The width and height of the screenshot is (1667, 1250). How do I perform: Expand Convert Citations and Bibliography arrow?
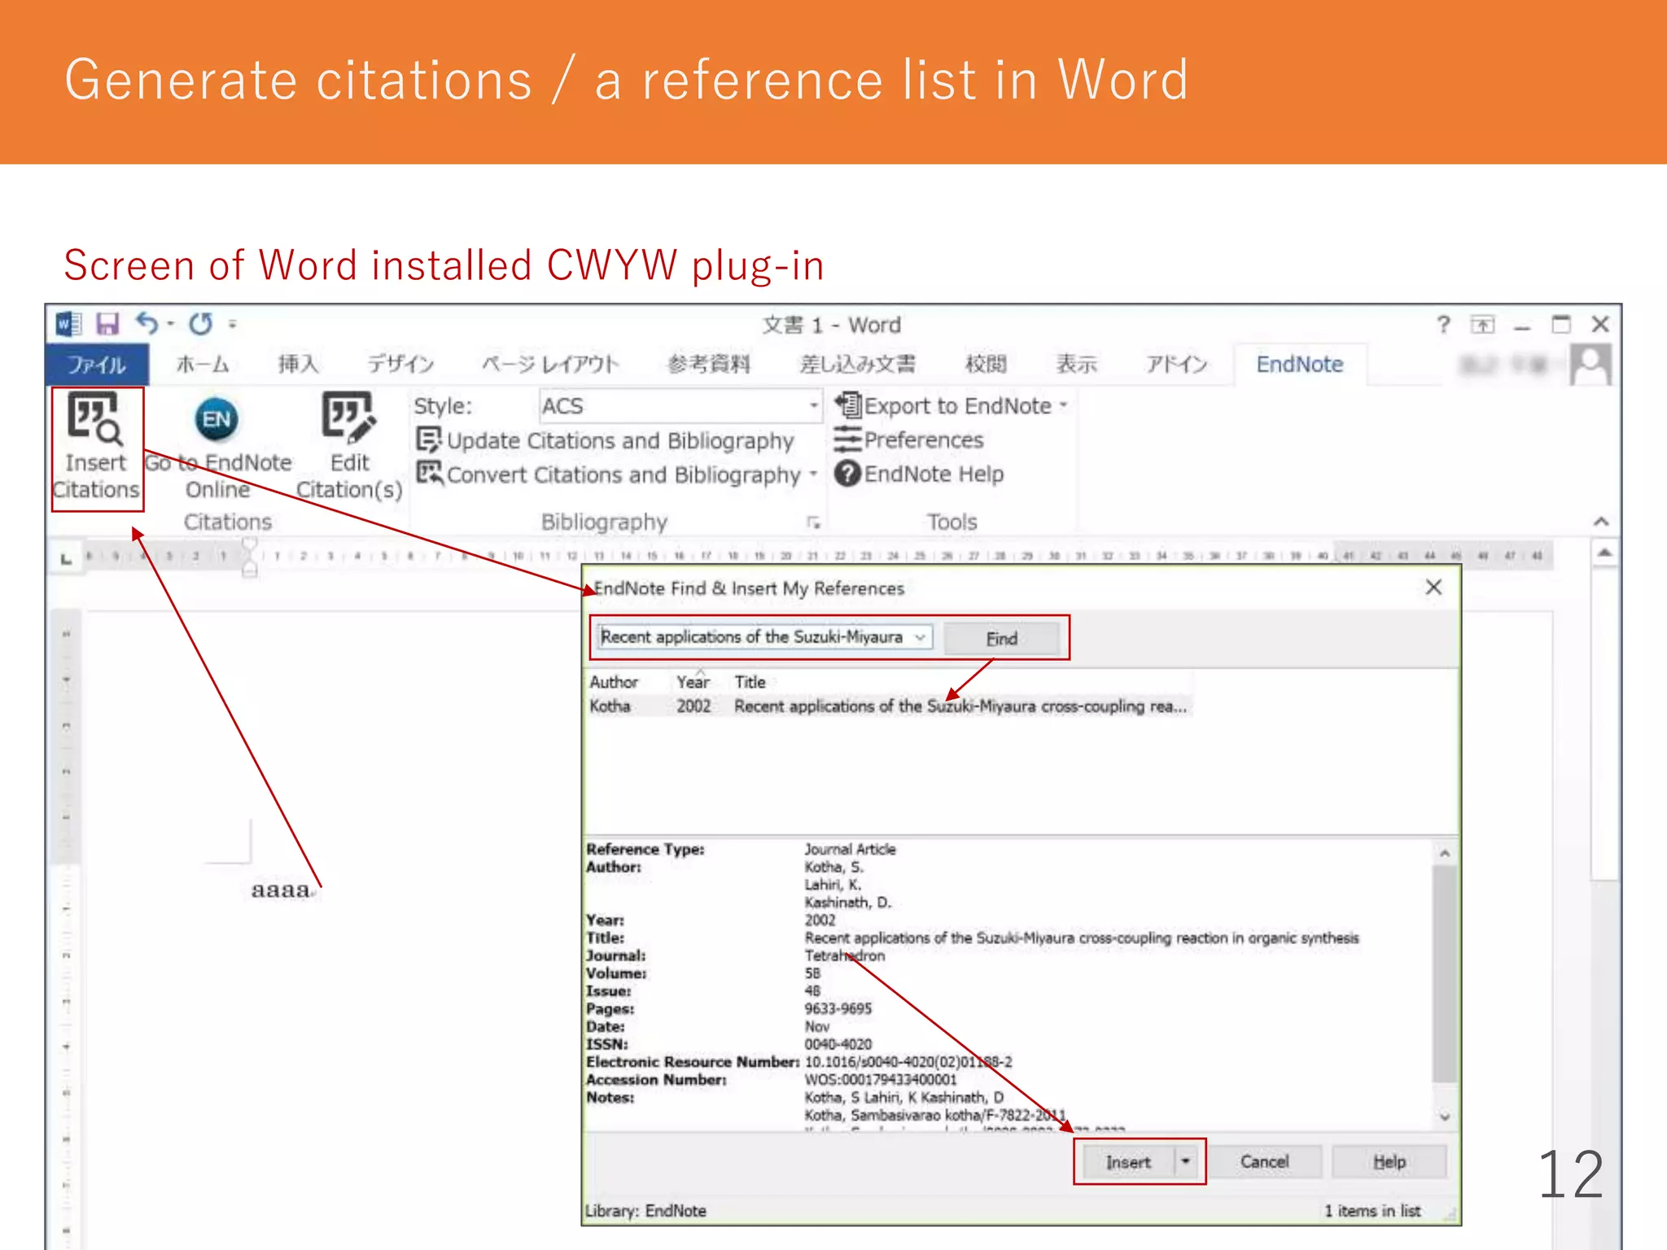pos(812,474)
